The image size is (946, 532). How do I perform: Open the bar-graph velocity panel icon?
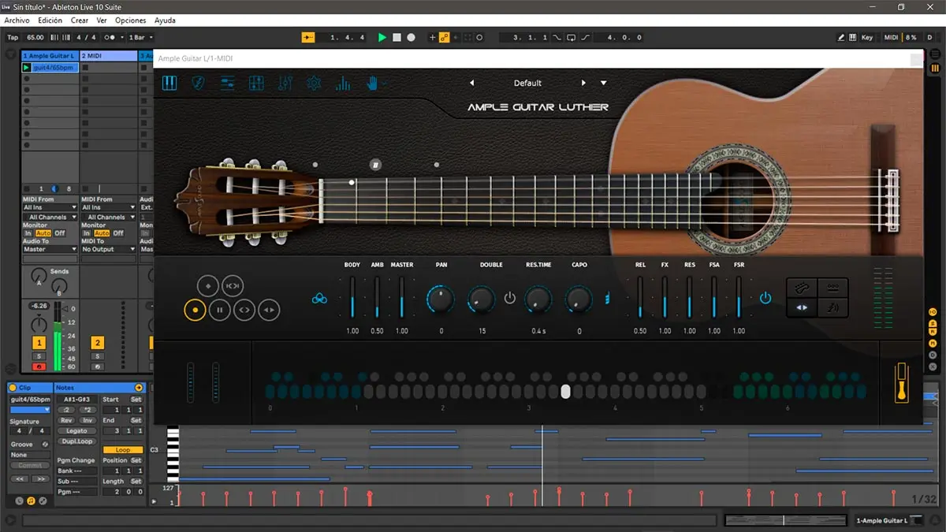tap(343, 83)
